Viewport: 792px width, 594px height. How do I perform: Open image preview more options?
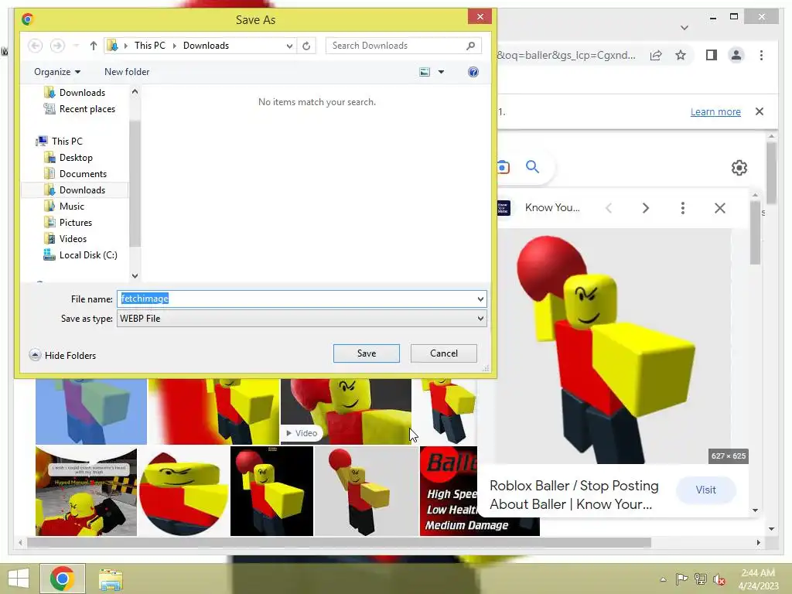(682, 208)
